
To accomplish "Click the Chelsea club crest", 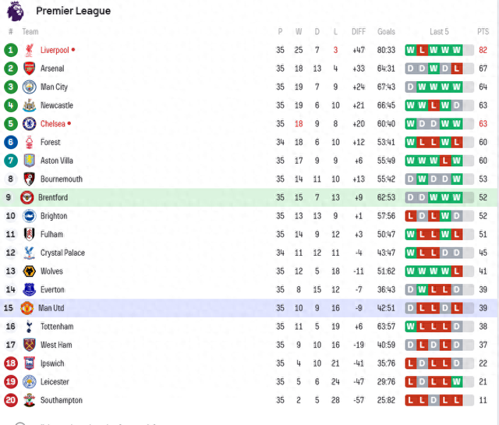I will (30, 124).
